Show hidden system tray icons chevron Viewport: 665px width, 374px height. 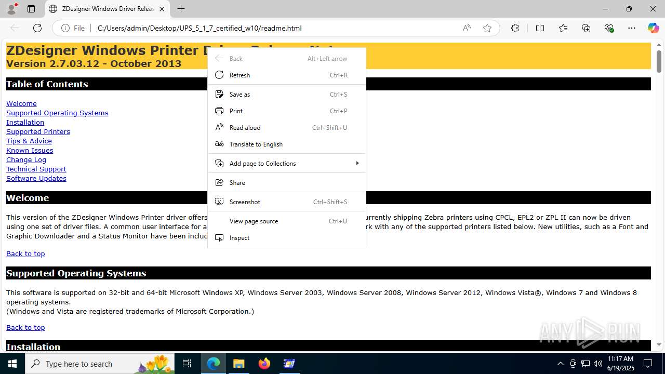[x=560, y=364]
